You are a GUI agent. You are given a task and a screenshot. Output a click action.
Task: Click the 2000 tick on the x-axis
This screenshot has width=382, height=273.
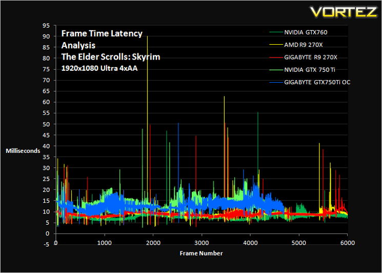click(x=153, y=243)
